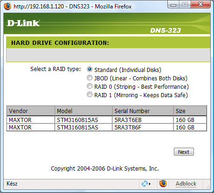Click the Size column header
Screen dimensions: 214x193
tap(190, 111)
